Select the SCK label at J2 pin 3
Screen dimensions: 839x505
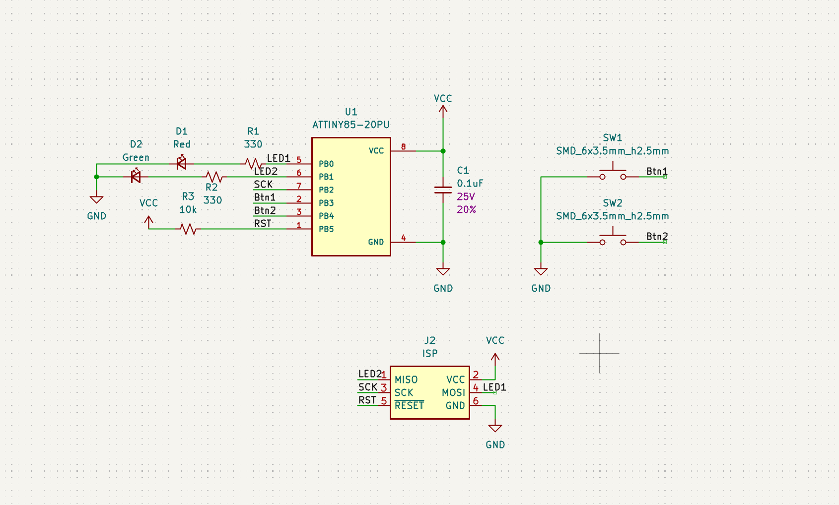tap(368, 387)
